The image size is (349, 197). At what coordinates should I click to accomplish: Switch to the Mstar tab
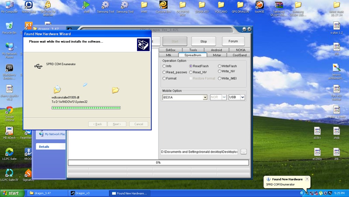click(217, 55)
